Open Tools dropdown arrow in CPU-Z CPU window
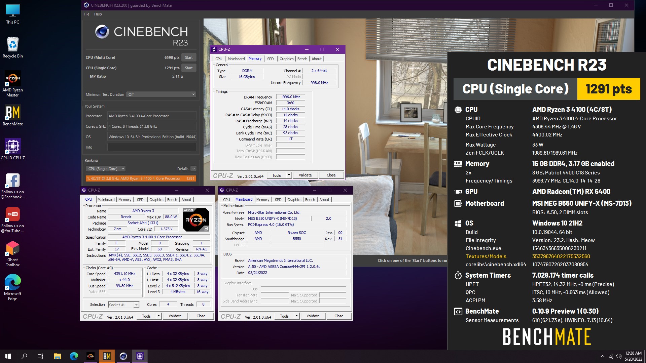The width and height of the screenshot is (646, 363). [158, 316]
